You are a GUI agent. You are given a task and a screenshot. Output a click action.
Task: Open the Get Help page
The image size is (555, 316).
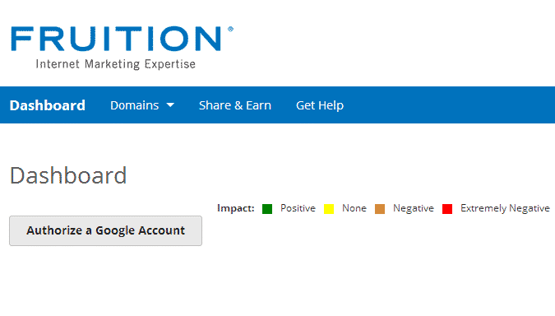320,105
